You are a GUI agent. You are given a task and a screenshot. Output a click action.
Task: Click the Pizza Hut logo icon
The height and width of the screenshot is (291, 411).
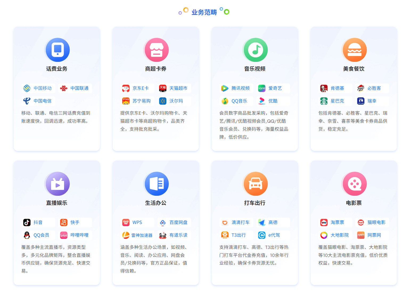click(361, 88)
